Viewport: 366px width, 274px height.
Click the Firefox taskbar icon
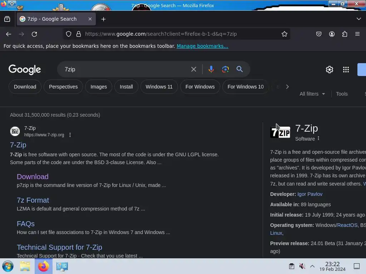pos(43,266)
